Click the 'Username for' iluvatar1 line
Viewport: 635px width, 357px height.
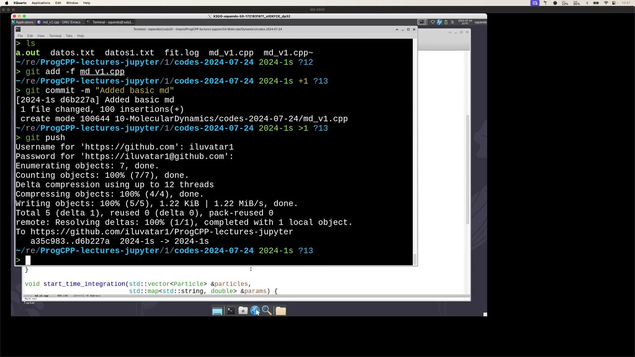coord(125,147)
